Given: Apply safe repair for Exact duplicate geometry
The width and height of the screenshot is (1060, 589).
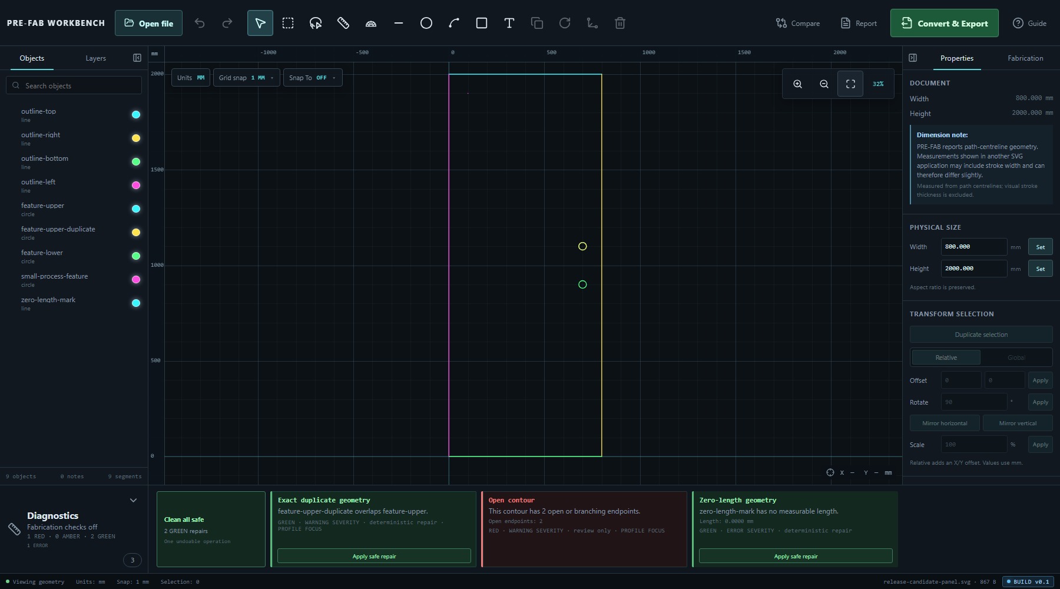Looking at the screenshot, I should tap(374, 556).
